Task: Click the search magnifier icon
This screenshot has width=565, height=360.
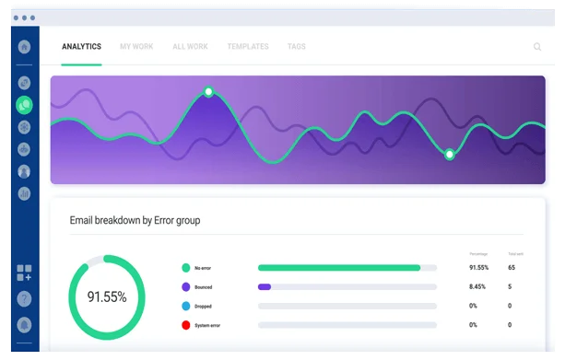Action: coord(537,47)
